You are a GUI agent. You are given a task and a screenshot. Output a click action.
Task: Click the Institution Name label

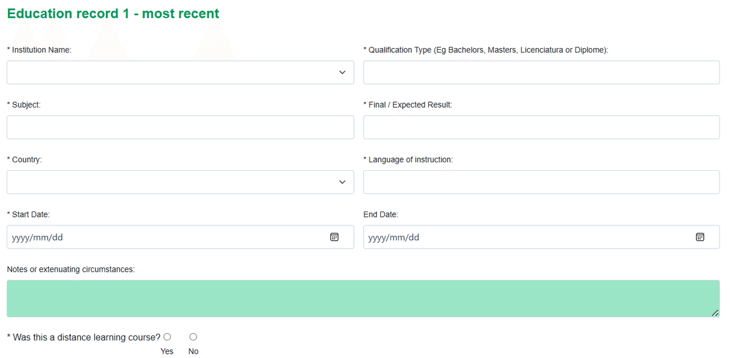41,50
